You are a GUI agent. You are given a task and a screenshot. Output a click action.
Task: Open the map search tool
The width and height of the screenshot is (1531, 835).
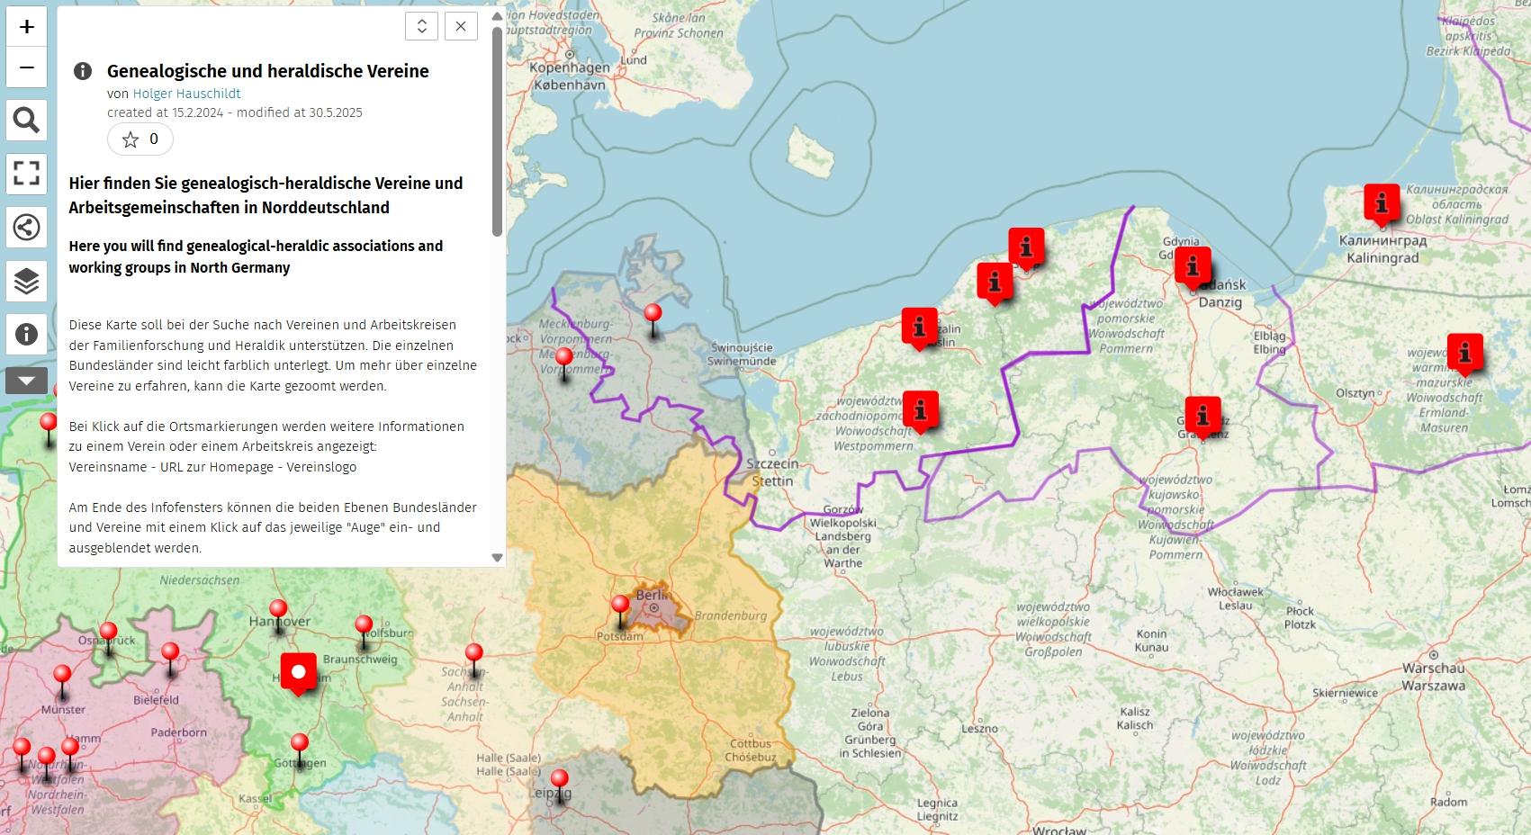click(27, 120)
